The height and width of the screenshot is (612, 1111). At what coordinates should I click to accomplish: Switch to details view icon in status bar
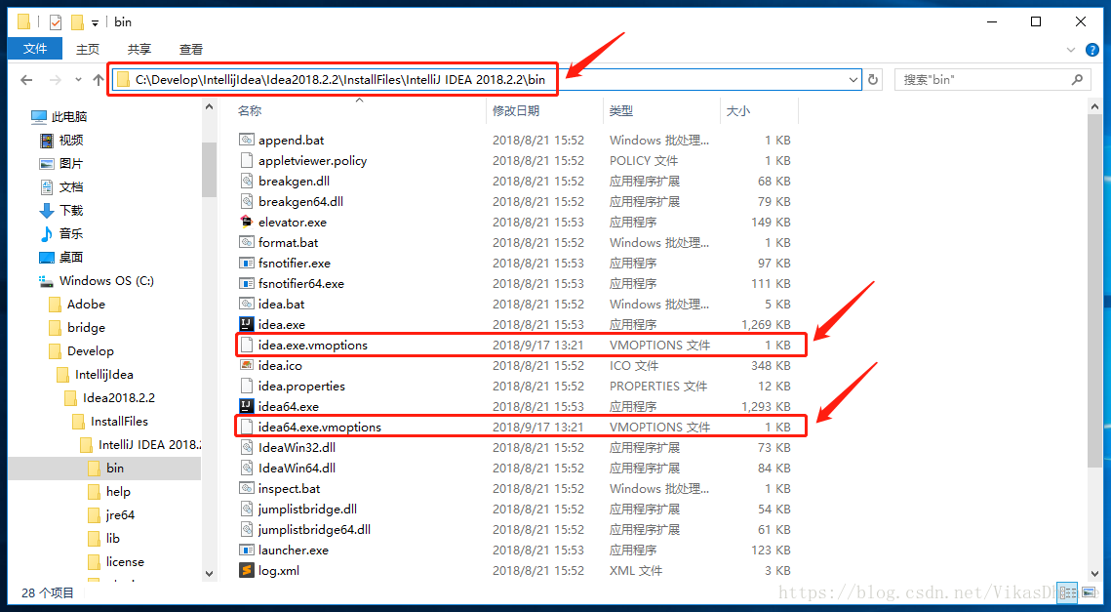point(1067,592)
